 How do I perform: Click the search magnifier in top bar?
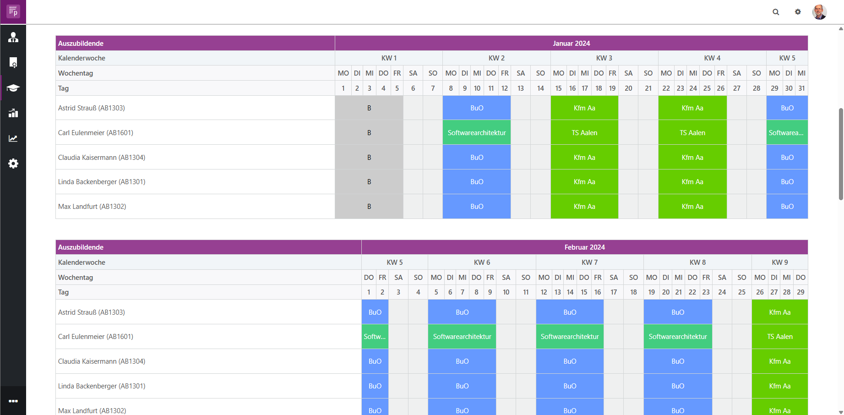click(776, 12)
